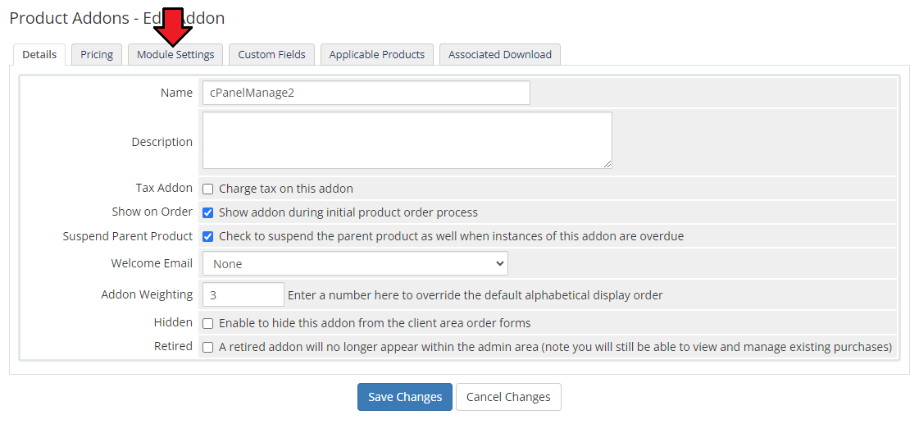This screenshot has height=424, width=919.
Task: Uncheck Show addon during initial order process
Action: (x=207, y=212)
